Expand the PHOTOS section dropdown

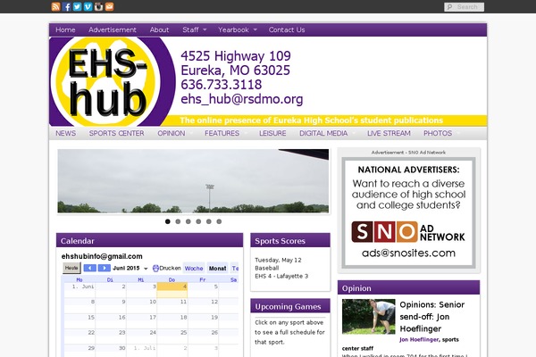point(441,133)
